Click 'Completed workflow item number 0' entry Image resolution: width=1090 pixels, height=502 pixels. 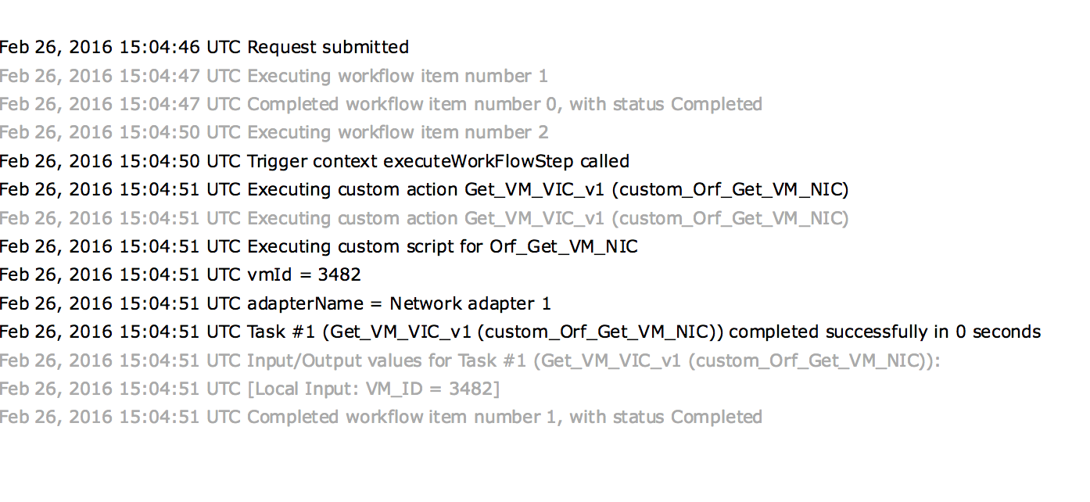(x=381, y=104)
